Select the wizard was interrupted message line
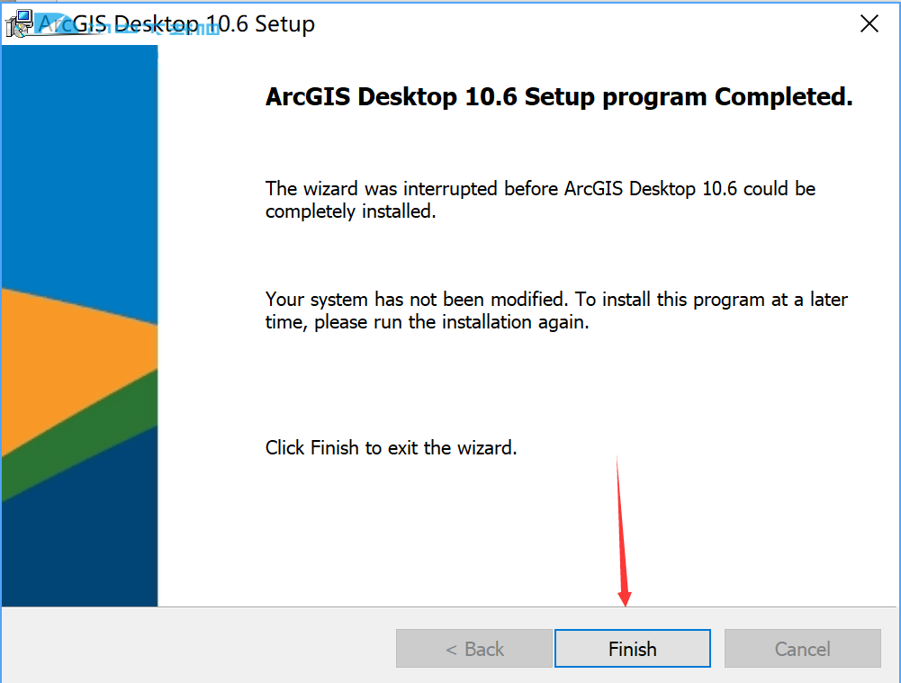Viewport: 901px width, 683px height. 540,188
